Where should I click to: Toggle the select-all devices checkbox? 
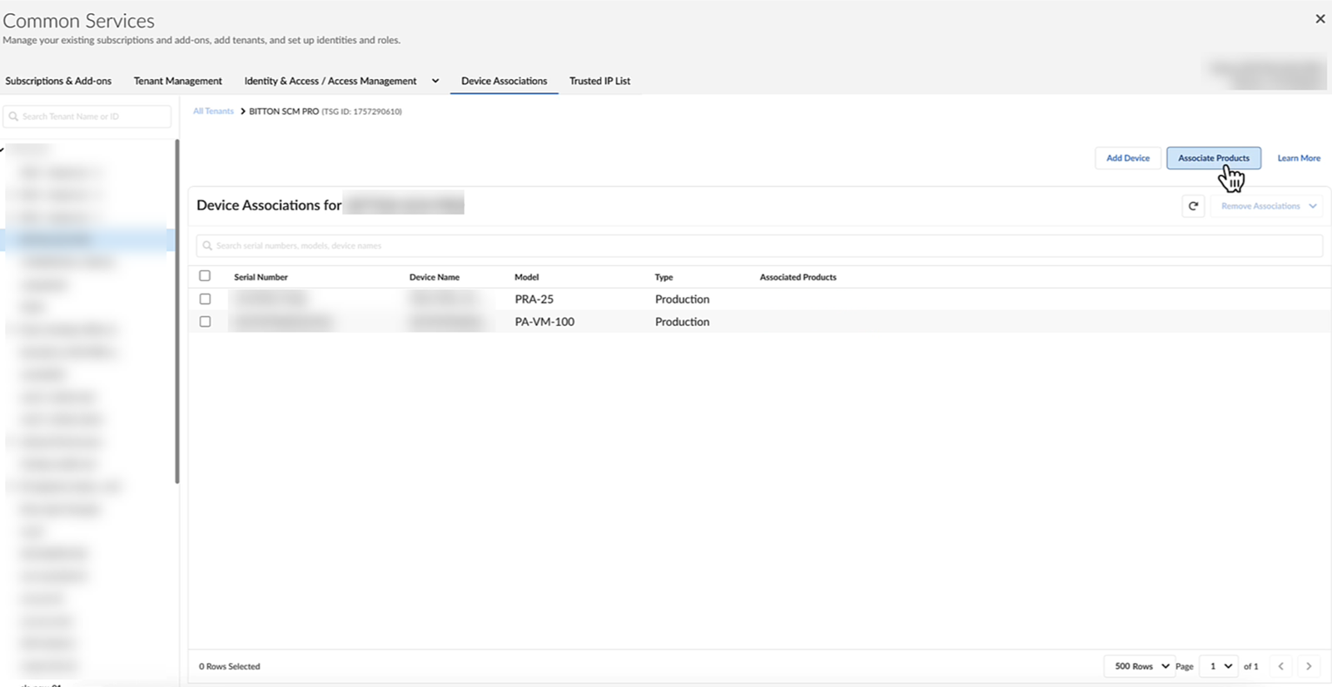pos(205,276)
